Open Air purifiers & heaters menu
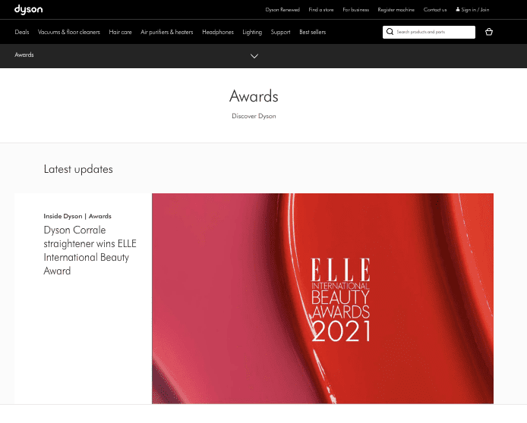This screenshot has height=423, width=527. 167,32
